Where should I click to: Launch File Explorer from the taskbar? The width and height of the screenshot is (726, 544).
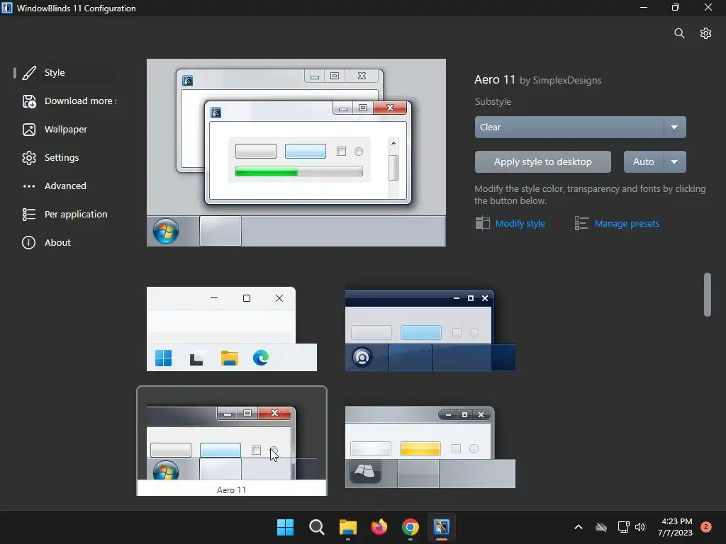[347, 527]
